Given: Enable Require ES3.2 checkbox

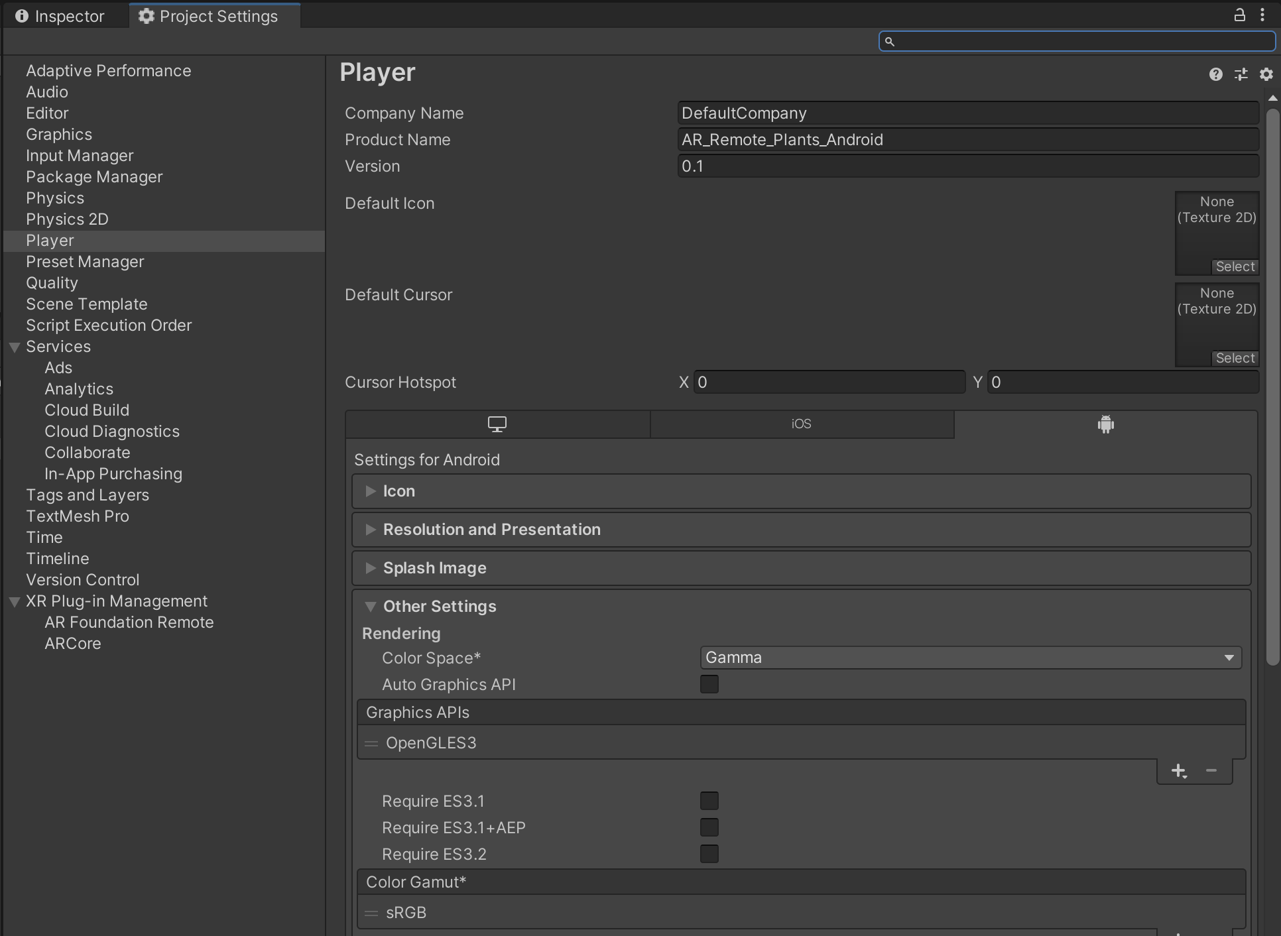Looking at the screenshot, I should 709,854.
